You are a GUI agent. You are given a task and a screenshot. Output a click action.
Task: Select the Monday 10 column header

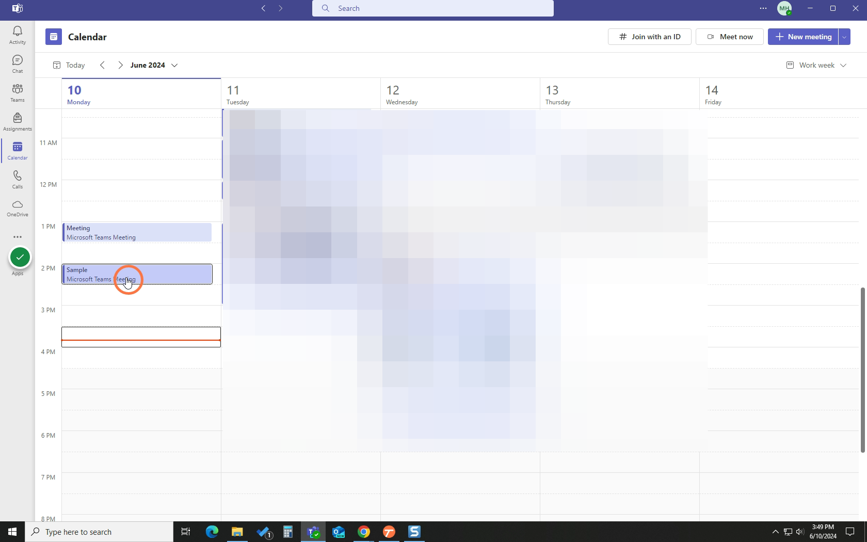coord(141,94)
